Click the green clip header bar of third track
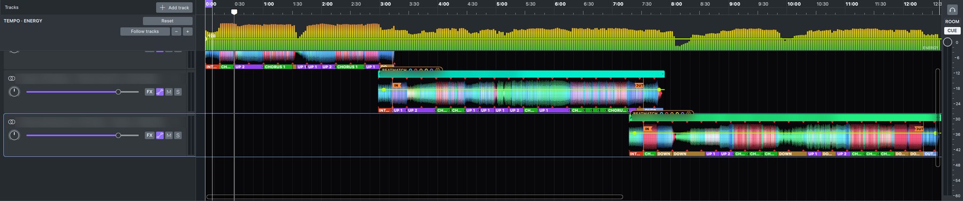This screenshot has width=963, height=201. 785,118
